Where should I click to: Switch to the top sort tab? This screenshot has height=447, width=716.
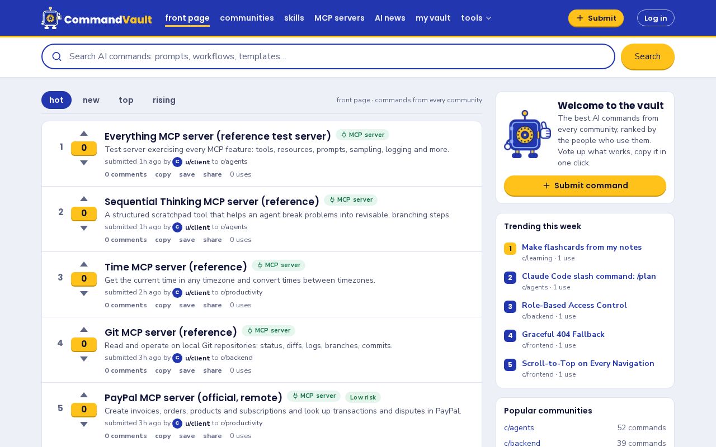click(x=126, y=100)
